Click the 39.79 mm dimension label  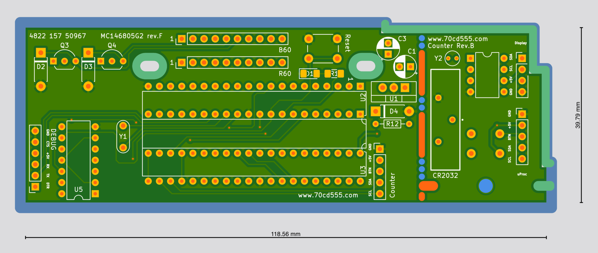tap(578, 115)
